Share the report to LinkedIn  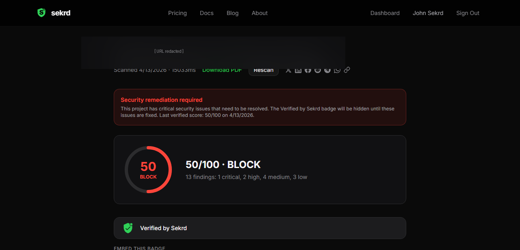click(298, 70)
